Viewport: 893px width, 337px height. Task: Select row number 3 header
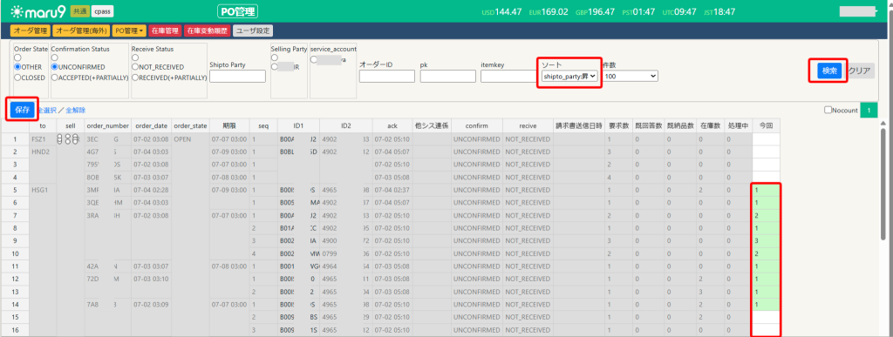15,165
